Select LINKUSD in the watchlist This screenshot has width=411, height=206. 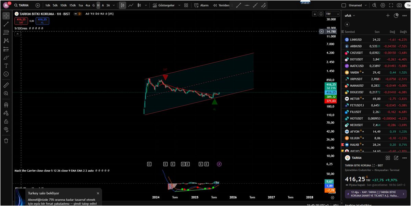click(376, 39)
